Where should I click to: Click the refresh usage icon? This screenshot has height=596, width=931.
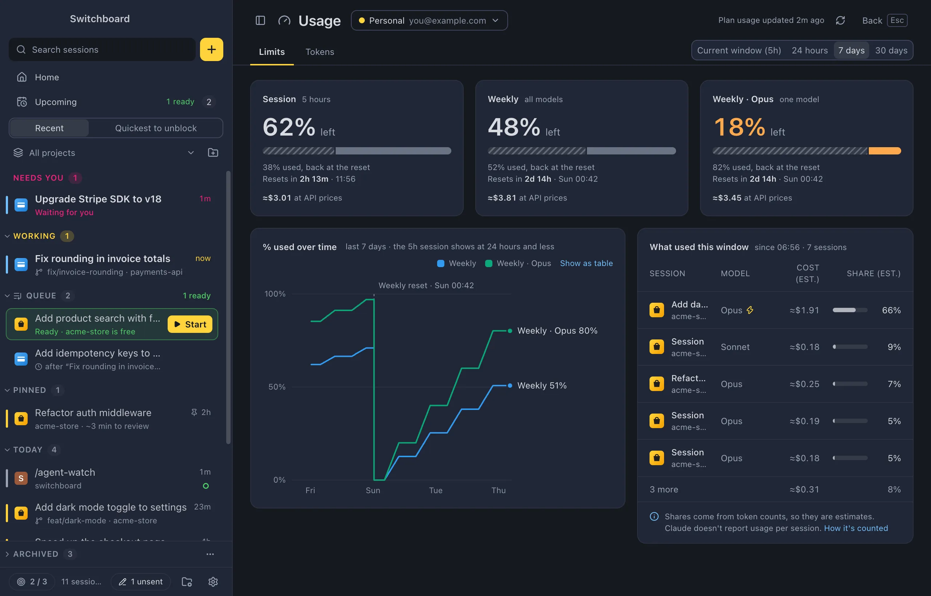pyautogui.click(x=840, y=20)
